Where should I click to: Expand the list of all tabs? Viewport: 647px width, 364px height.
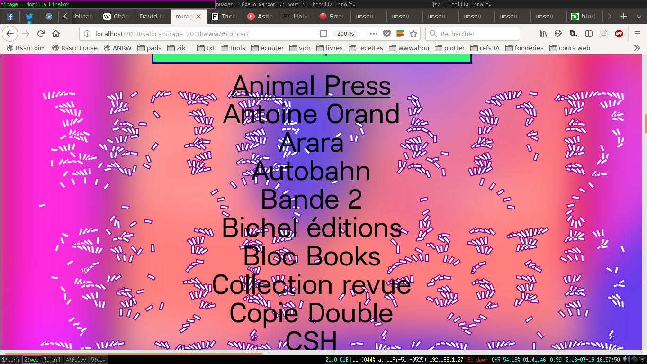pos(638,16)
